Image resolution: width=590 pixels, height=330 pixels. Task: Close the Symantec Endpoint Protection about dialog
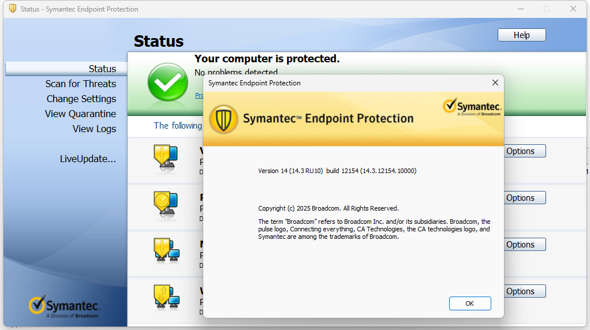click(495, 82)
